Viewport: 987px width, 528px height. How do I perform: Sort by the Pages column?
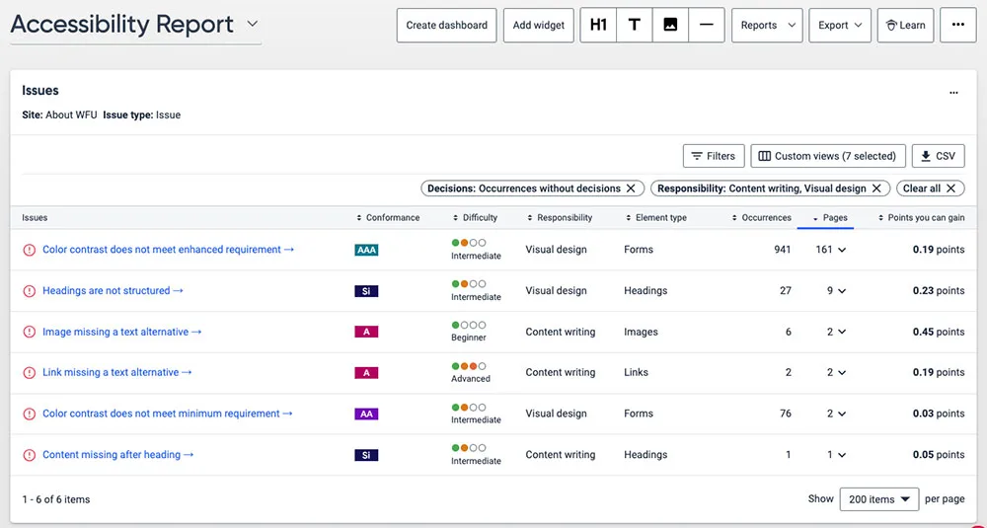(x=830, y=218)
